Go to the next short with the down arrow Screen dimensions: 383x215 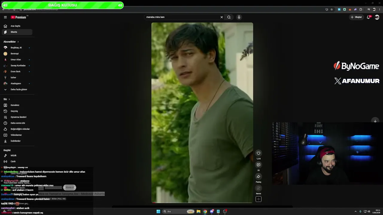tap(375, 121)
